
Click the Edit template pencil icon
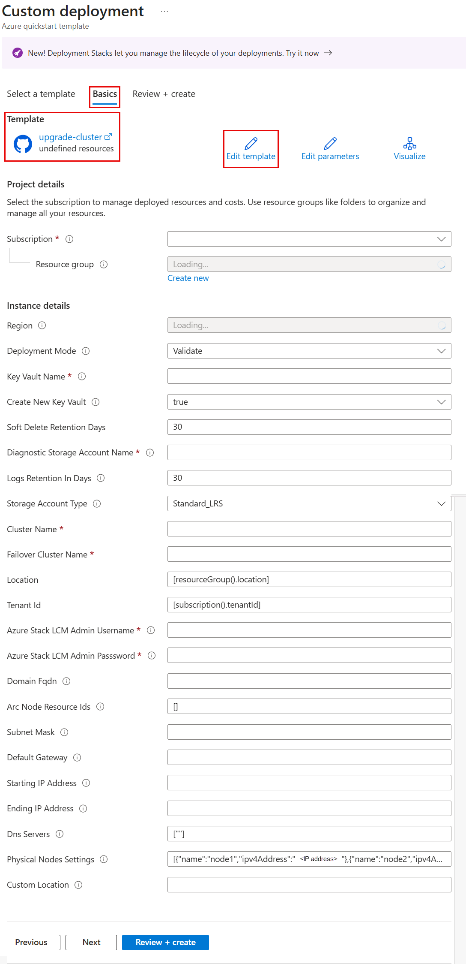(251, 143)
